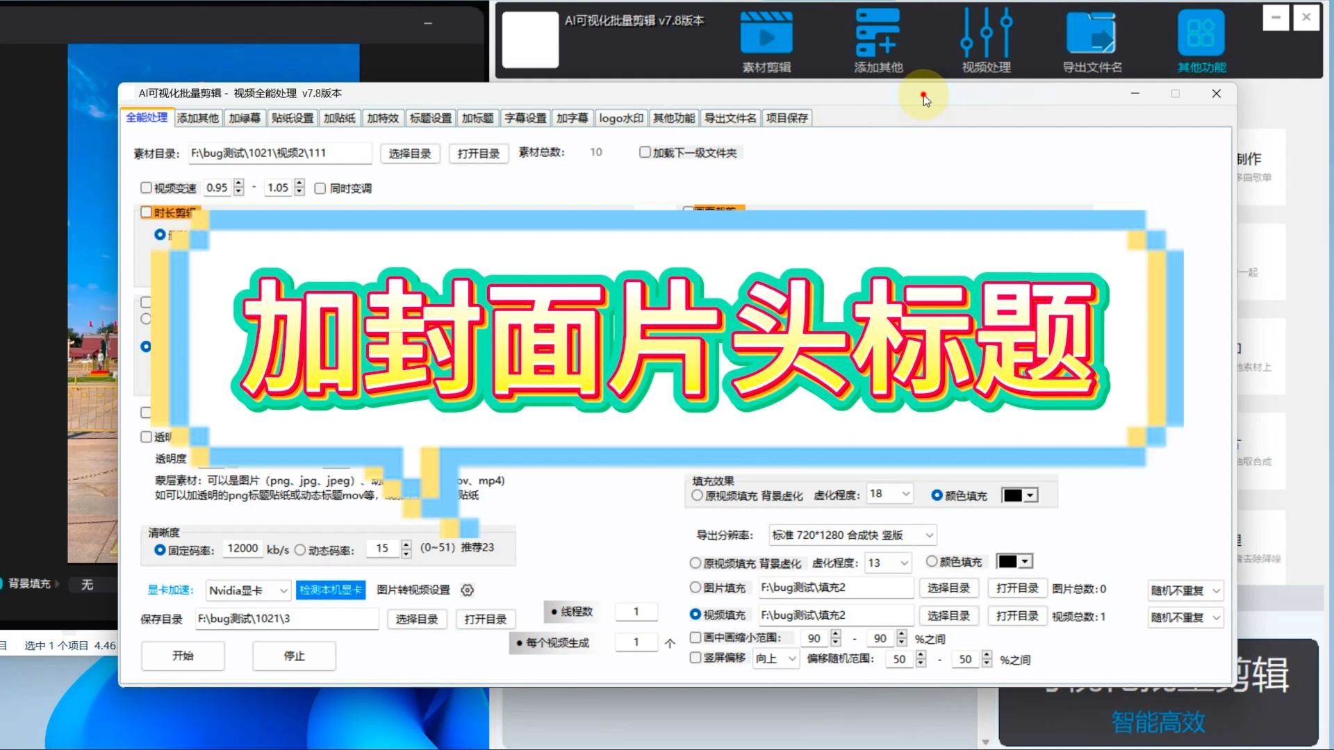The image size is (1334, 750).
Task: Choose 原视频填充 背景虚化 in 填充效果 group
Action: pos(697,495)
